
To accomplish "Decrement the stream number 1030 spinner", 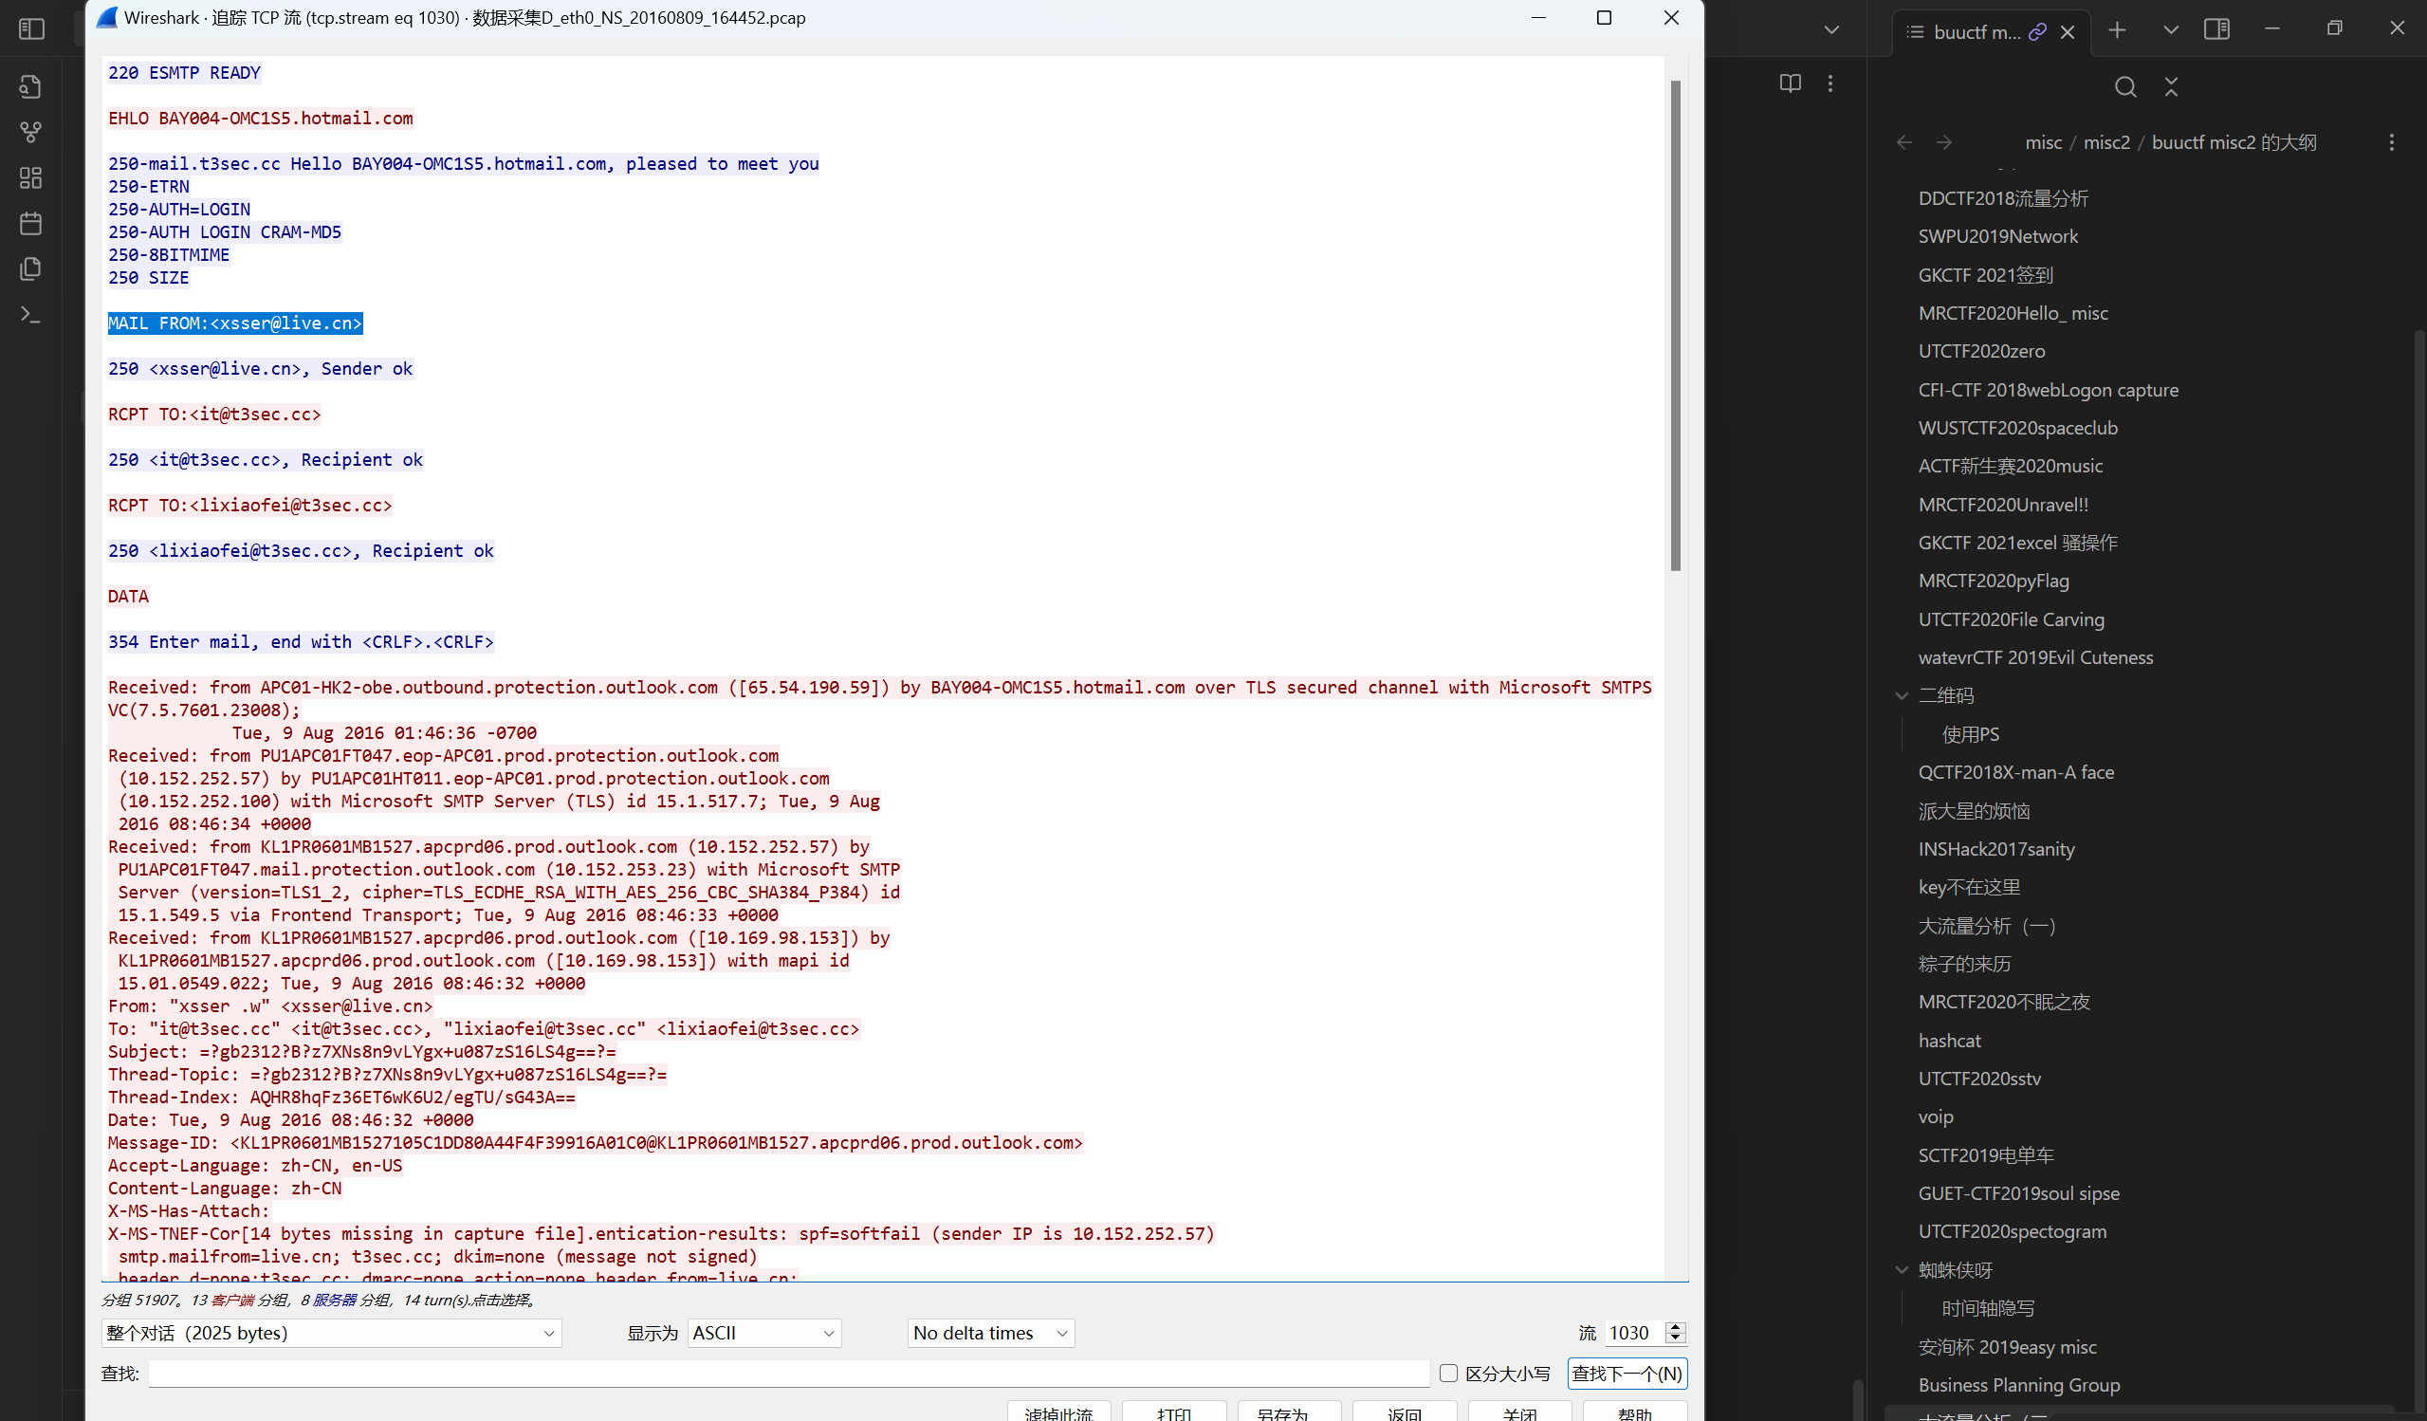I will 1676,1339.
